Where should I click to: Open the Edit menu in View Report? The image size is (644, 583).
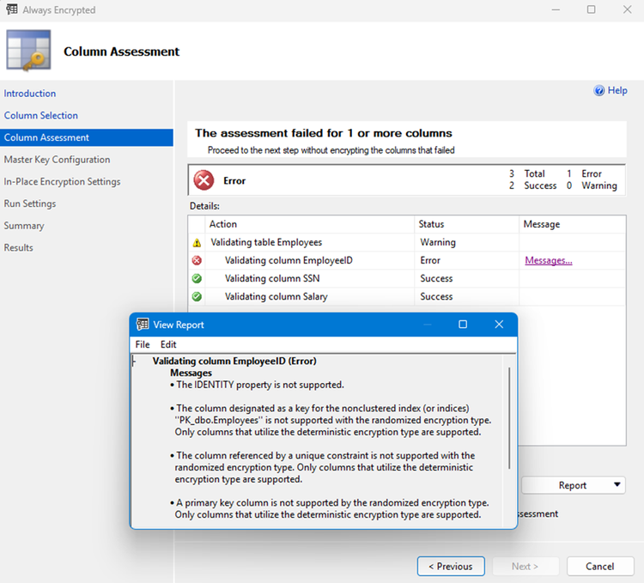tap(168, 344)
